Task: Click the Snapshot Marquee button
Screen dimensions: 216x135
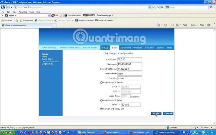Action: coord(84,20)
